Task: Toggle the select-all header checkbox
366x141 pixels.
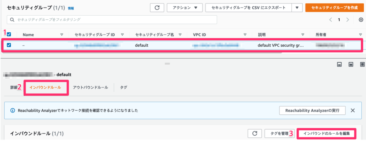Action: [9, 35]
